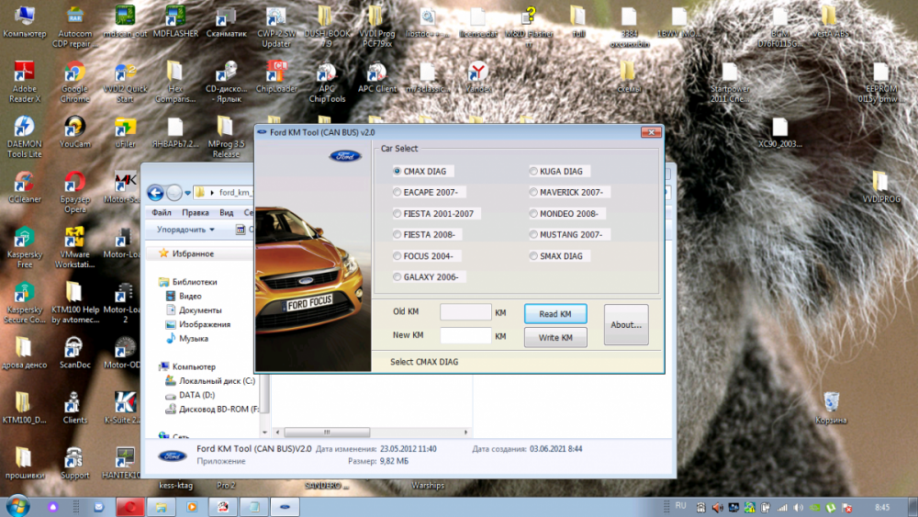Open the Правка menu in Explorer
This screenshot has height=517, width=918.
[x=195, y=212]
